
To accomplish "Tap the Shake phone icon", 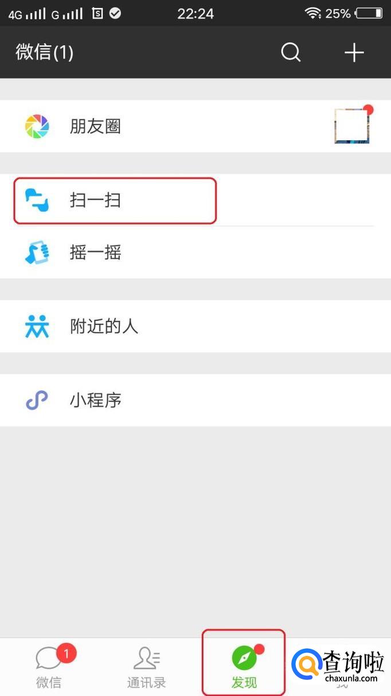I will point(37,252).
